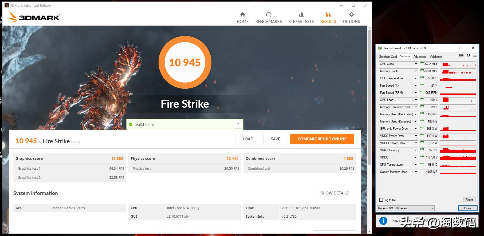Click the 3DMark scrollbar up arrow

369,28
